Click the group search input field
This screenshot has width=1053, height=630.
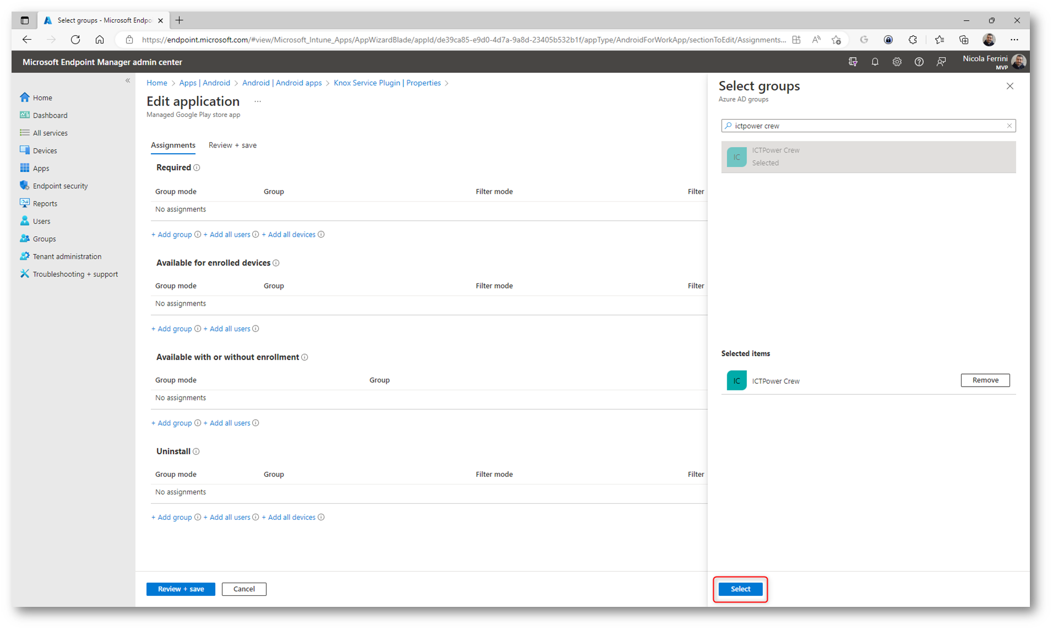pyautogui.click(x=868, y=126)
